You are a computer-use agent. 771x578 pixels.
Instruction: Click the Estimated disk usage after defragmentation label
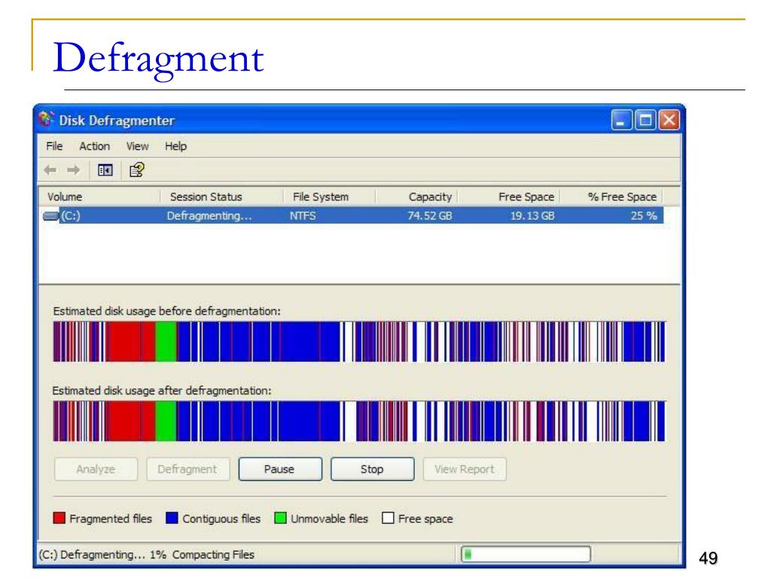(162, 391)
